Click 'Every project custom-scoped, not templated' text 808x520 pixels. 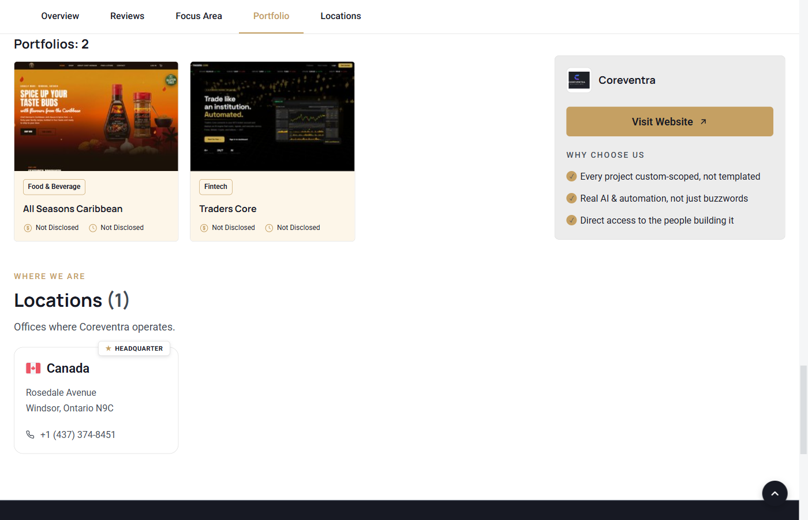coord(670,176)
